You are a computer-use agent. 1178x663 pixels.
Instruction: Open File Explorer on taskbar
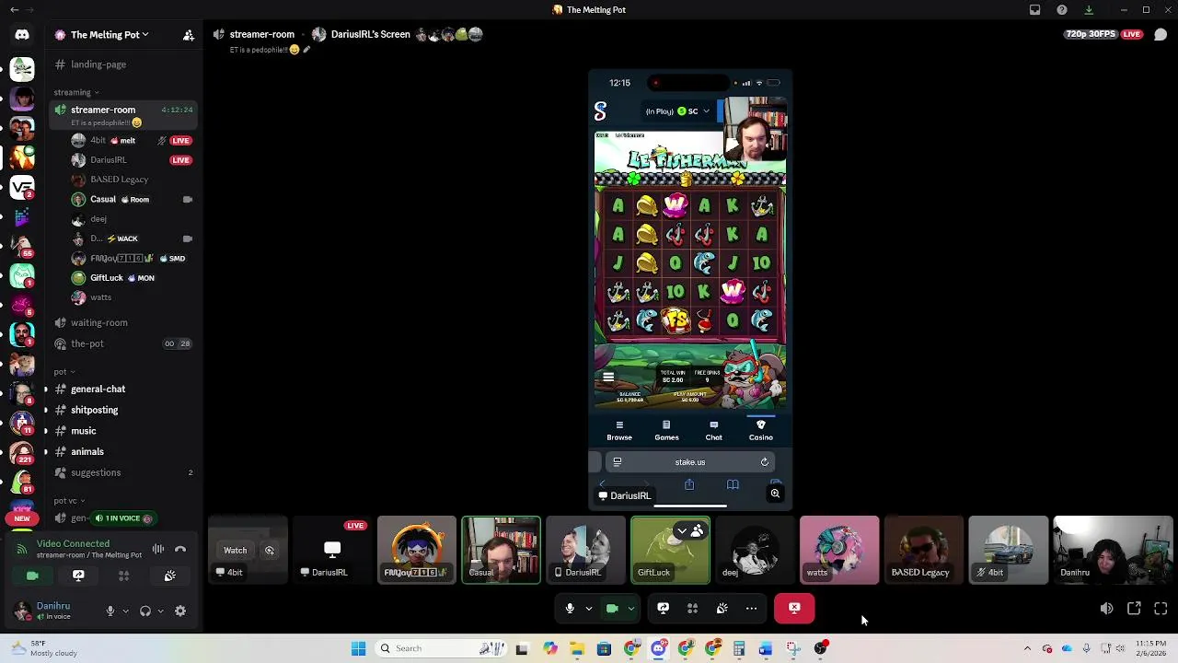pyautogui.click(x=576, y=648)
